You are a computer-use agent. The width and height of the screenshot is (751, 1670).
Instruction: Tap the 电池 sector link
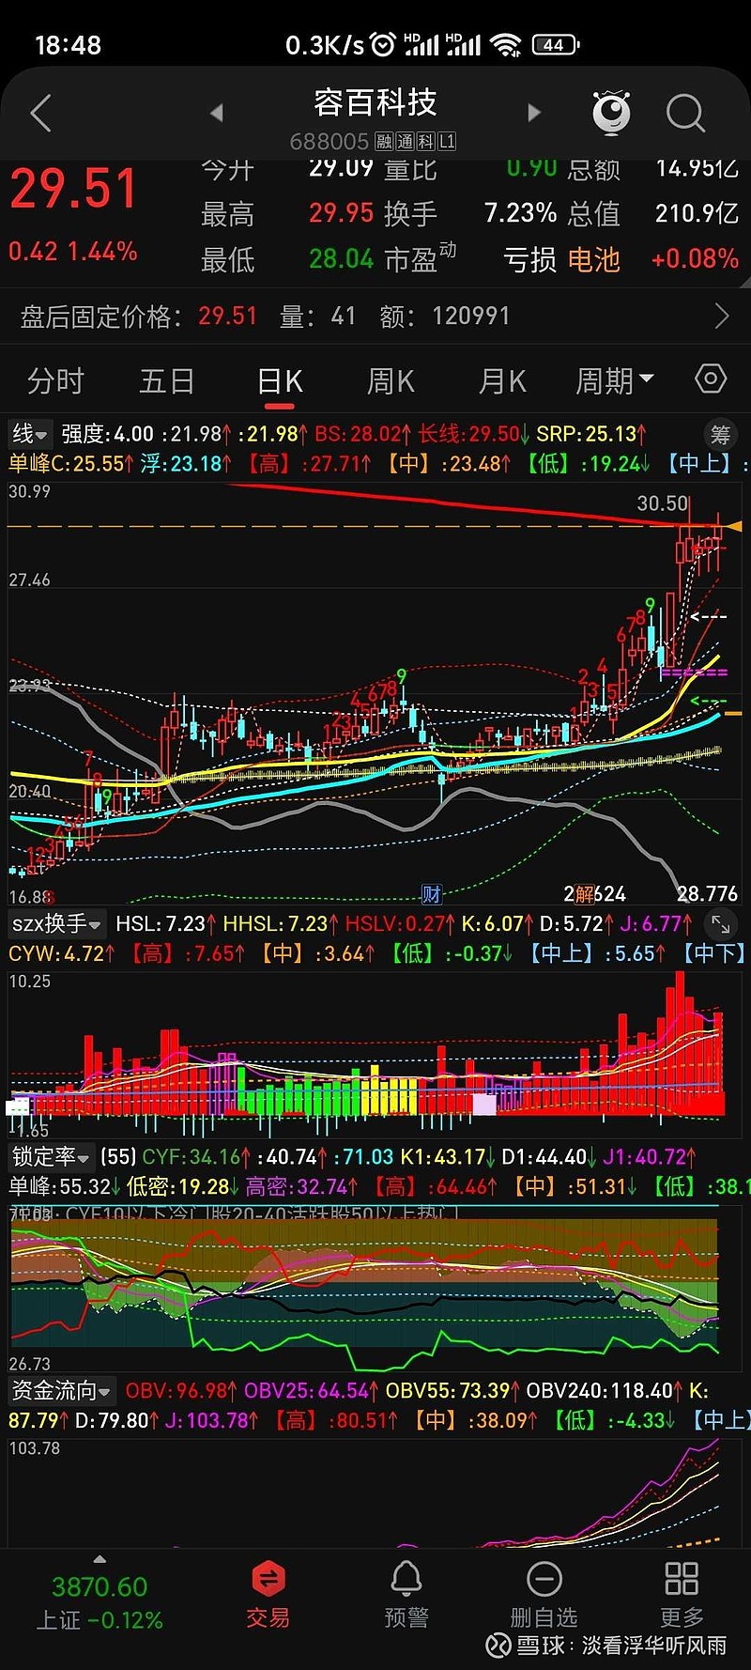[x=593, y=259]
